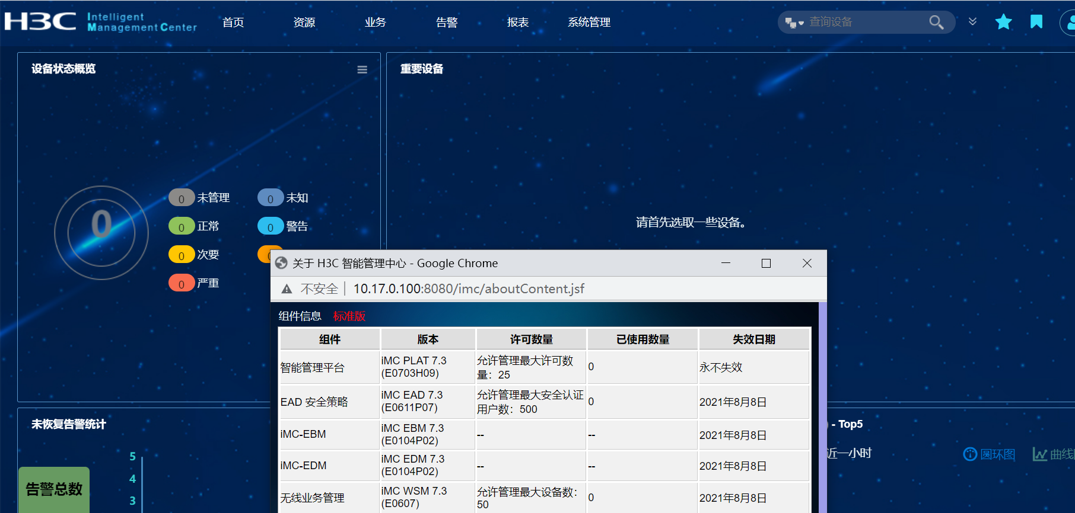Click the 失效日期 column header
Viewport: 1075px width, 513px height.
(754, 339)
